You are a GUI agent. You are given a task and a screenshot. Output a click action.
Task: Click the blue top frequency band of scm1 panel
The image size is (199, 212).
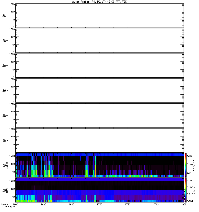pos(100,180)
